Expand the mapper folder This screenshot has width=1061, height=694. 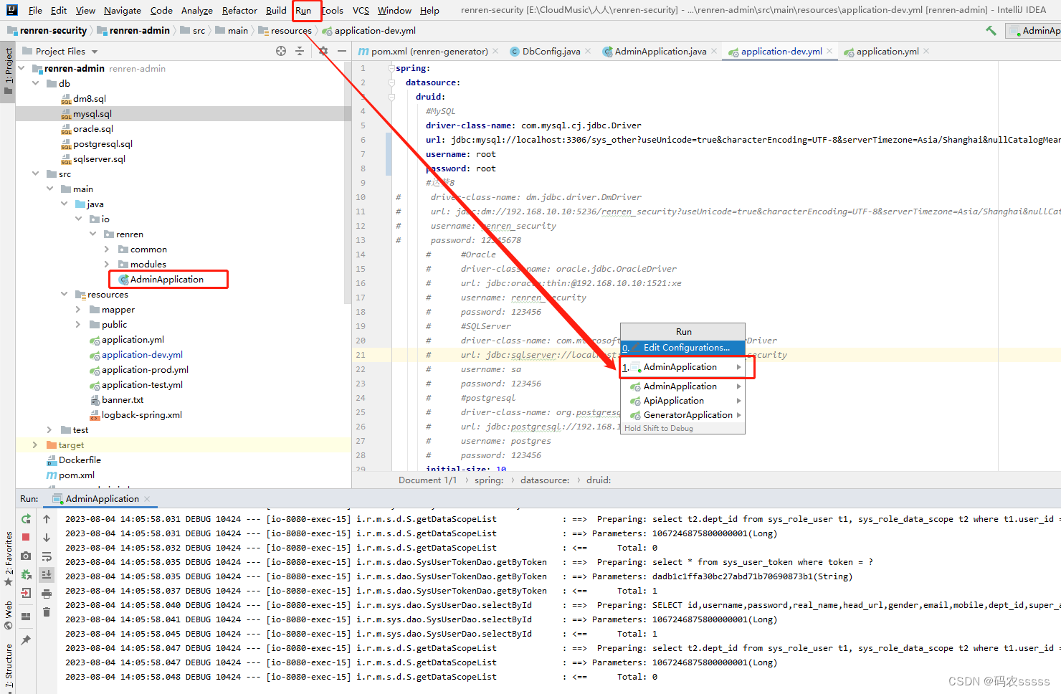point(78,309)
